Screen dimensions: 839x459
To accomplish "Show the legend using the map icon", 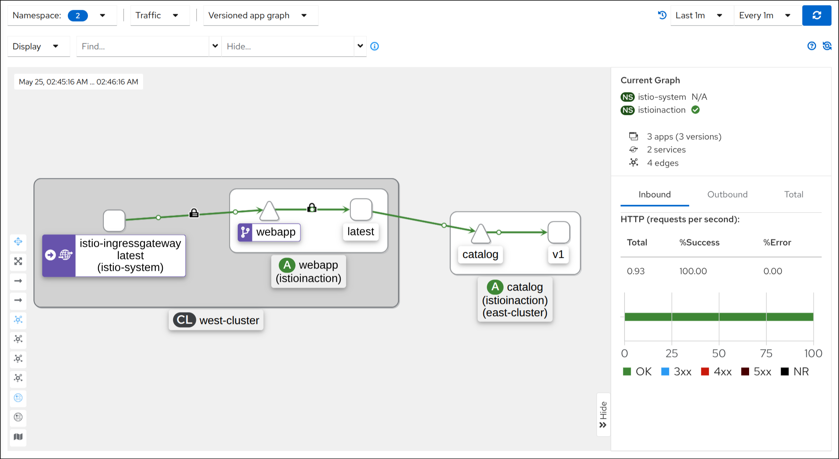I will click(x=18, y=437).
